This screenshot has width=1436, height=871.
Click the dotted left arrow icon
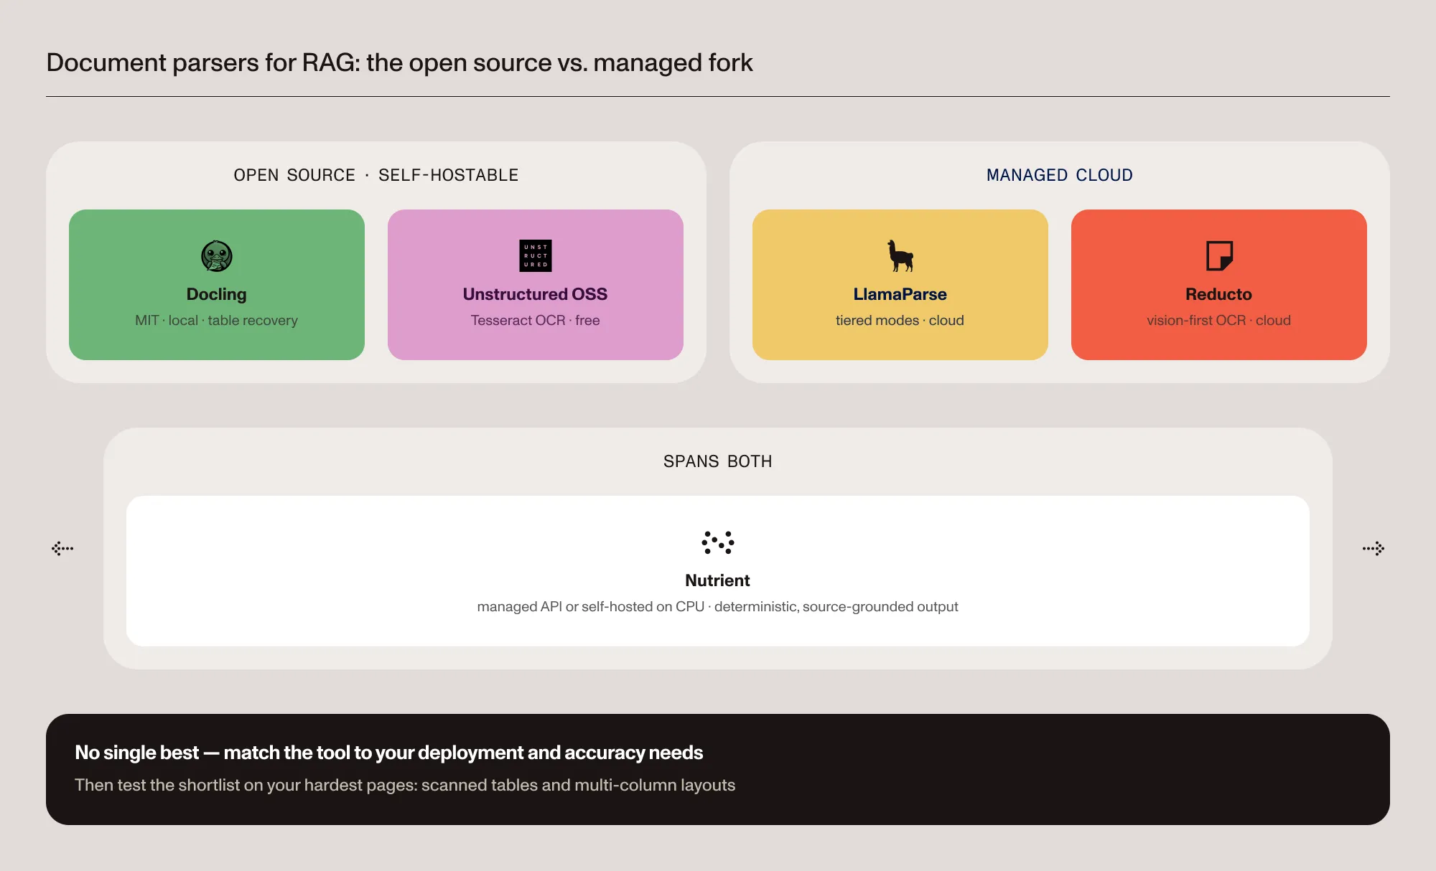coord(62,548)
